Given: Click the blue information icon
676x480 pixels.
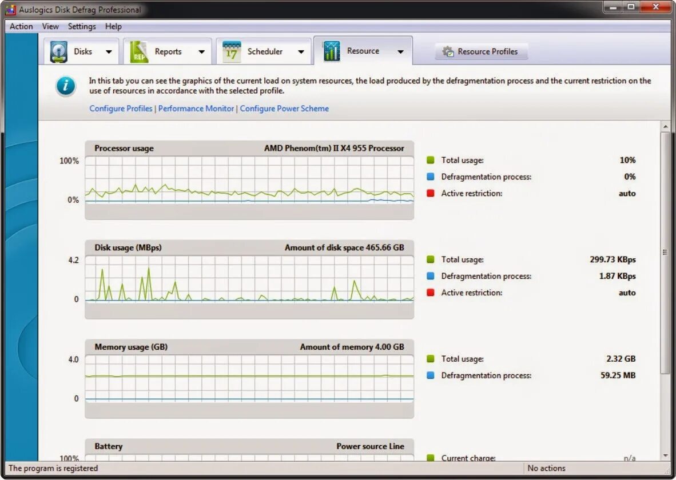Looking at the screenshot, I should (x=66, y=86).
